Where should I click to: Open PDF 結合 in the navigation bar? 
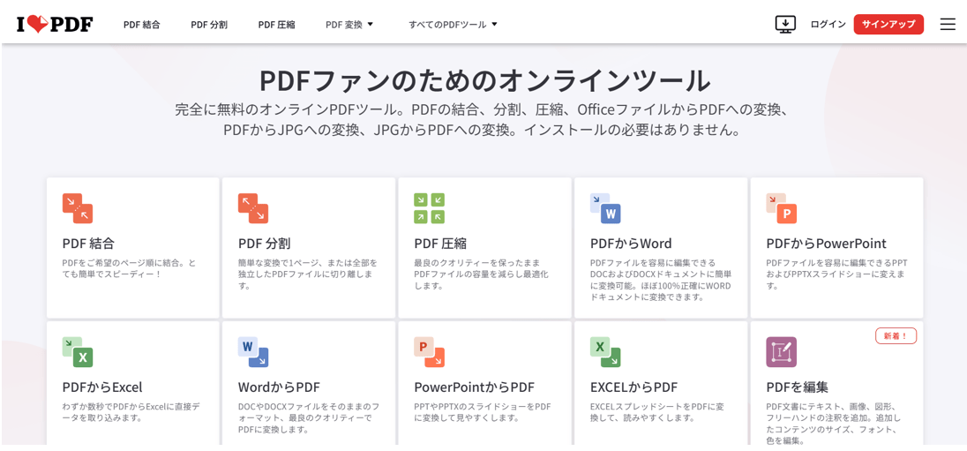[142, 25]
